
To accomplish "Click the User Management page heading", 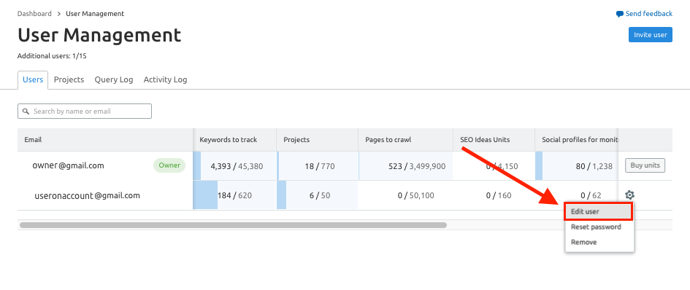I will pyautogui.click(x=99, y=35).
